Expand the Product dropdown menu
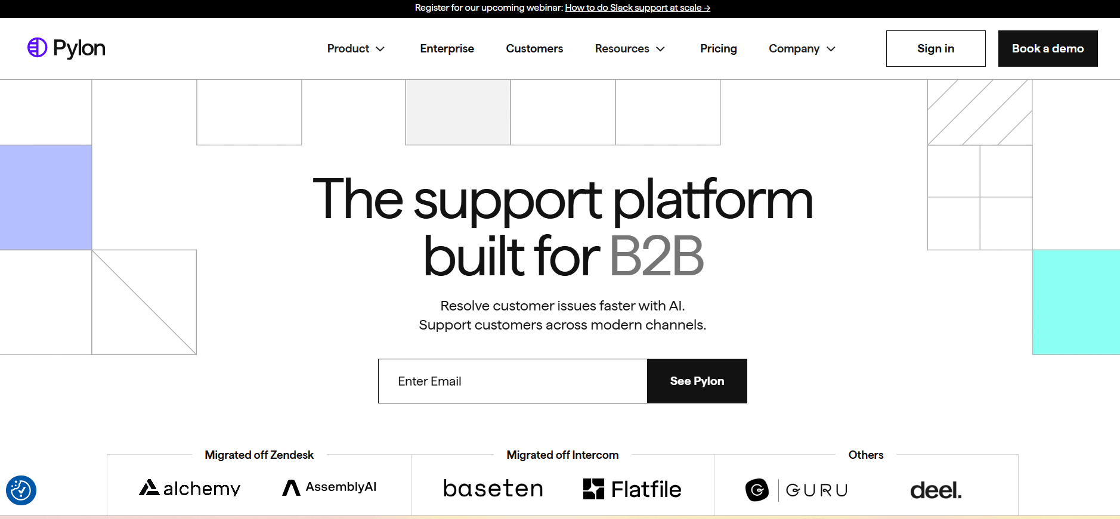The image size is (1120, 519). tap(356, 49)
